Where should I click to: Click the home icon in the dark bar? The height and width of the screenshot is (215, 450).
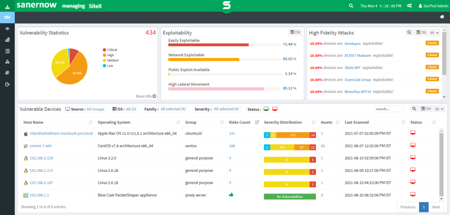tap(442, 17)
